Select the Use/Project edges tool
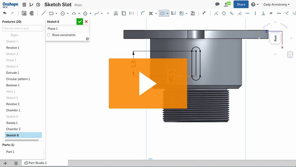 [x=124, y=13]
